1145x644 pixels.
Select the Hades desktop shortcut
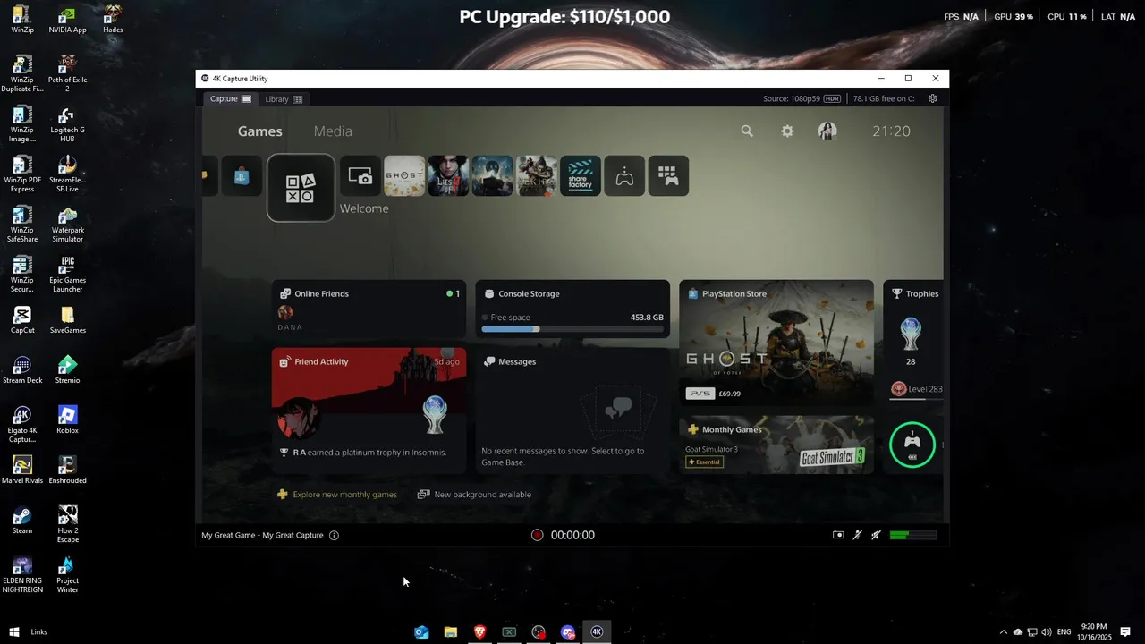(113, 20)
